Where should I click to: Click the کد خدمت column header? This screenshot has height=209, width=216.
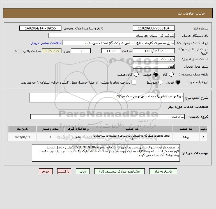tap(186, 129)
